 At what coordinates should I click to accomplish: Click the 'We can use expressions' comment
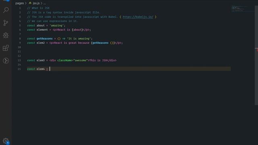click(x=52, y=21)
